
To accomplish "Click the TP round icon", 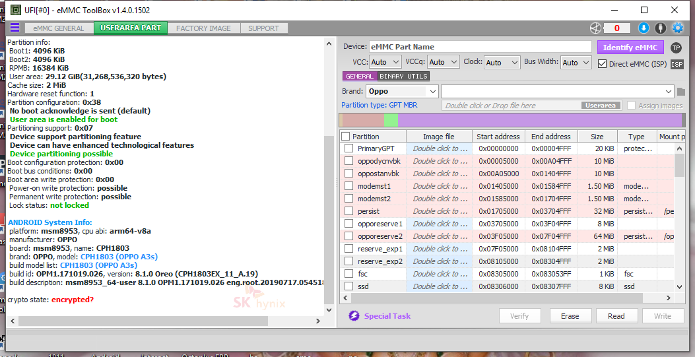I will tap(676, 48).
